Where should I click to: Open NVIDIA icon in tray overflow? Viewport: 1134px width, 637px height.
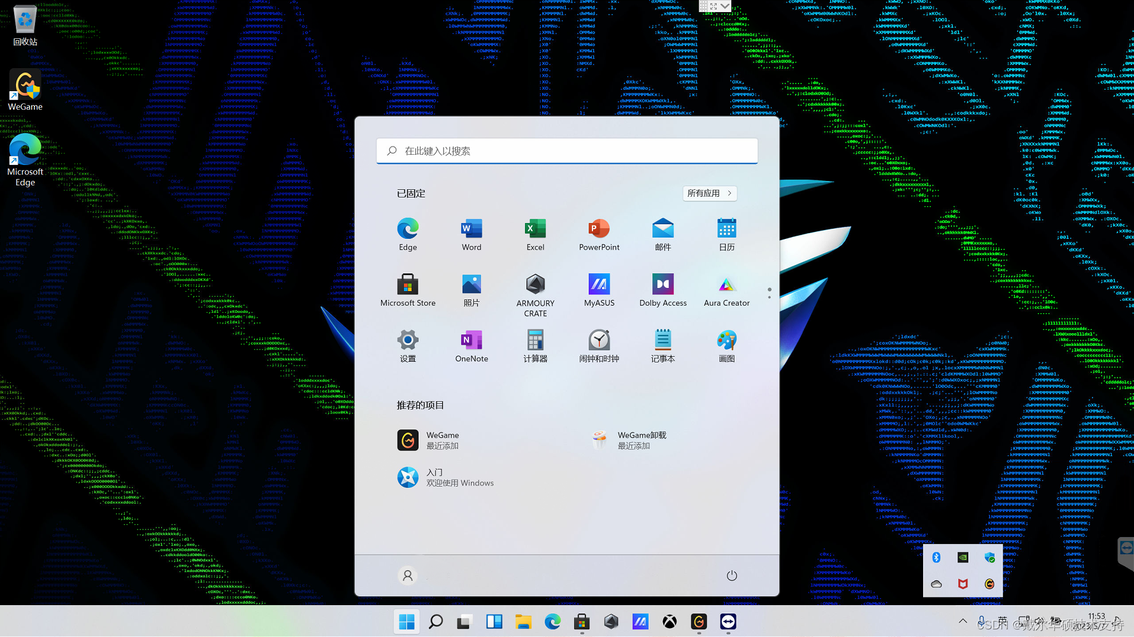[x=963, y=557]
